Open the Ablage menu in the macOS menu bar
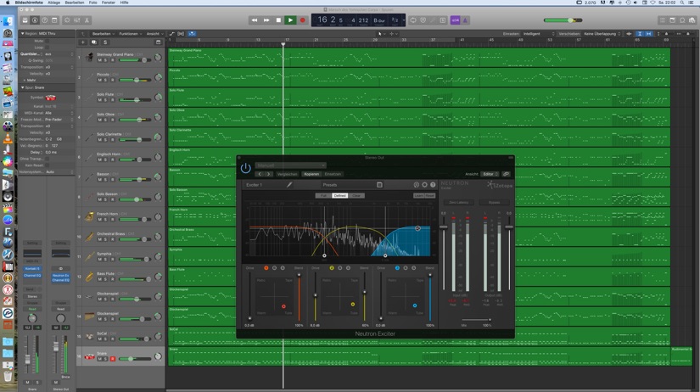 53,3
